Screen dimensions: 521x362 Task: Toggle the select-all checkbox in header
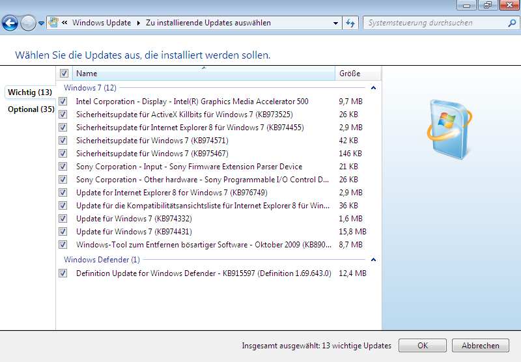(x=64, y=73)
